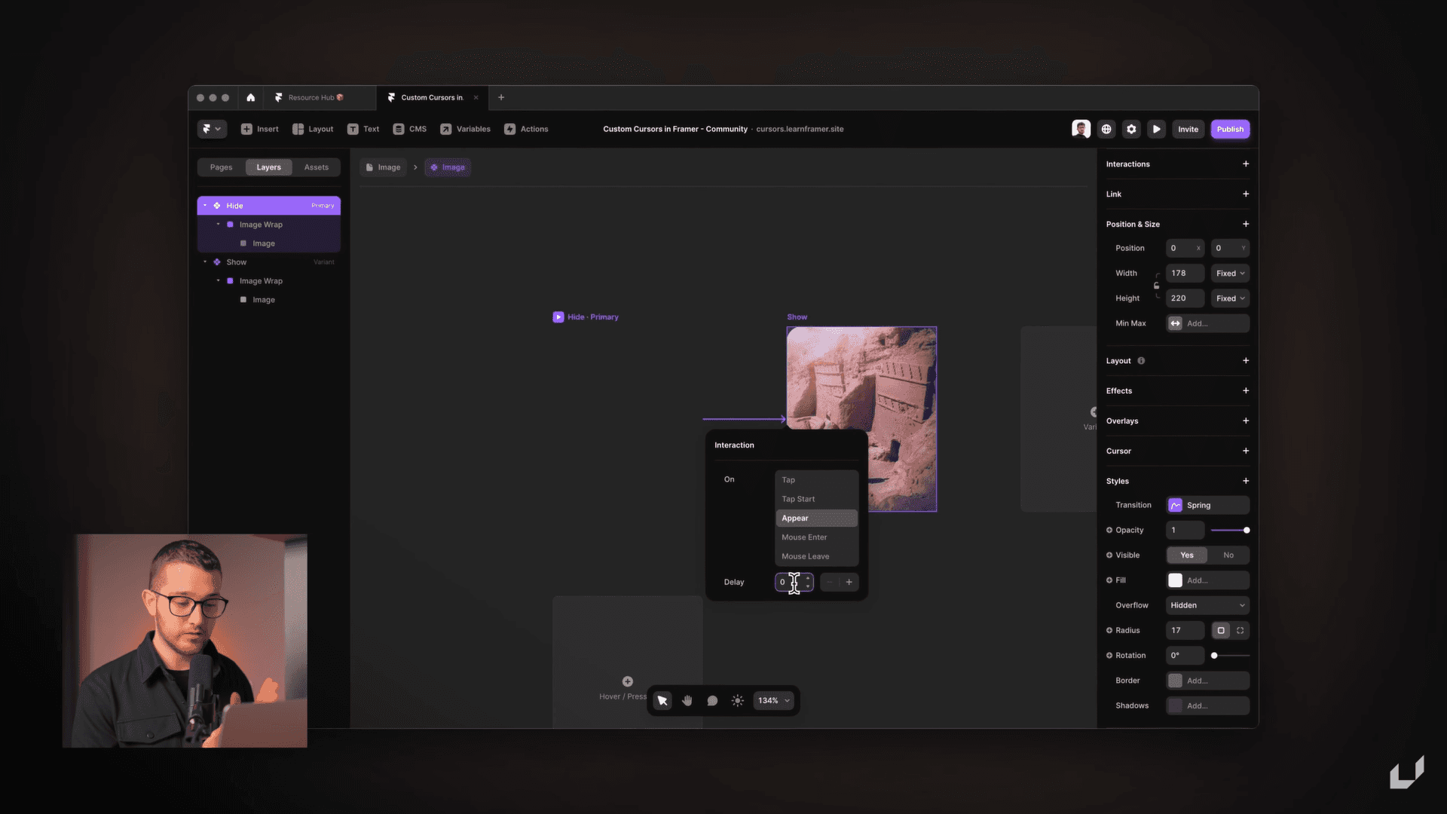Select the pointer cursor tool
Image resolution: width=1447 pixels, height=814 pixels.
[662, 701]
